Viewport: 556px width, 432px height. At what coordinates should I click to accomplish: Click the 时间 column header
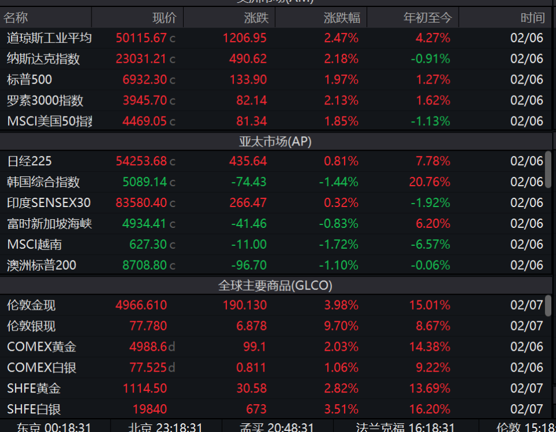pos(505,17)
